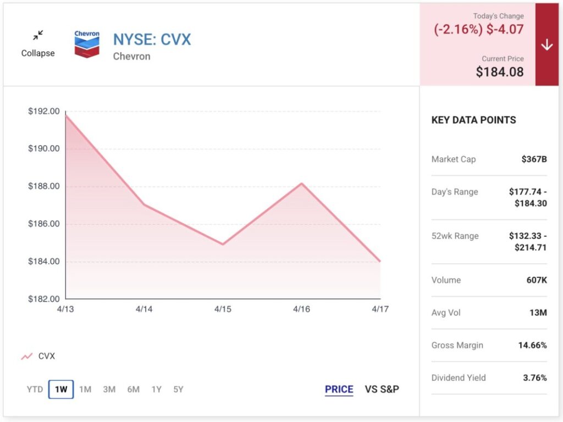Toggle chart to PRICE view
The width and height of the screenshot is (563, 422).
coord(339,390)
